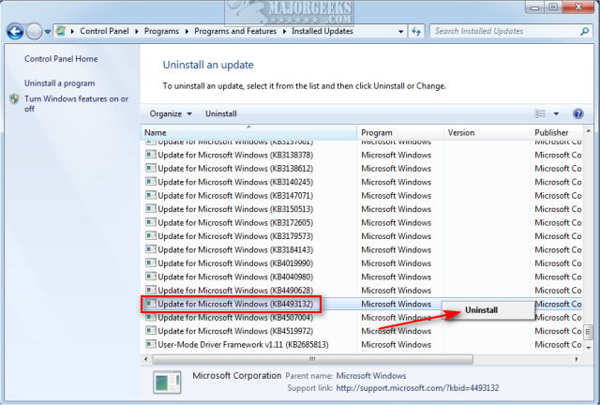The image size is (600, 405).
Task: Open recent pages dropdown beside navigation arrows
Action: click(48, 32)
